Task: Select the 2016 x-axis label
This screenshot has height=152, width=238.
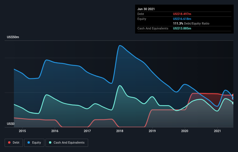Action: [x=55, y=131]
